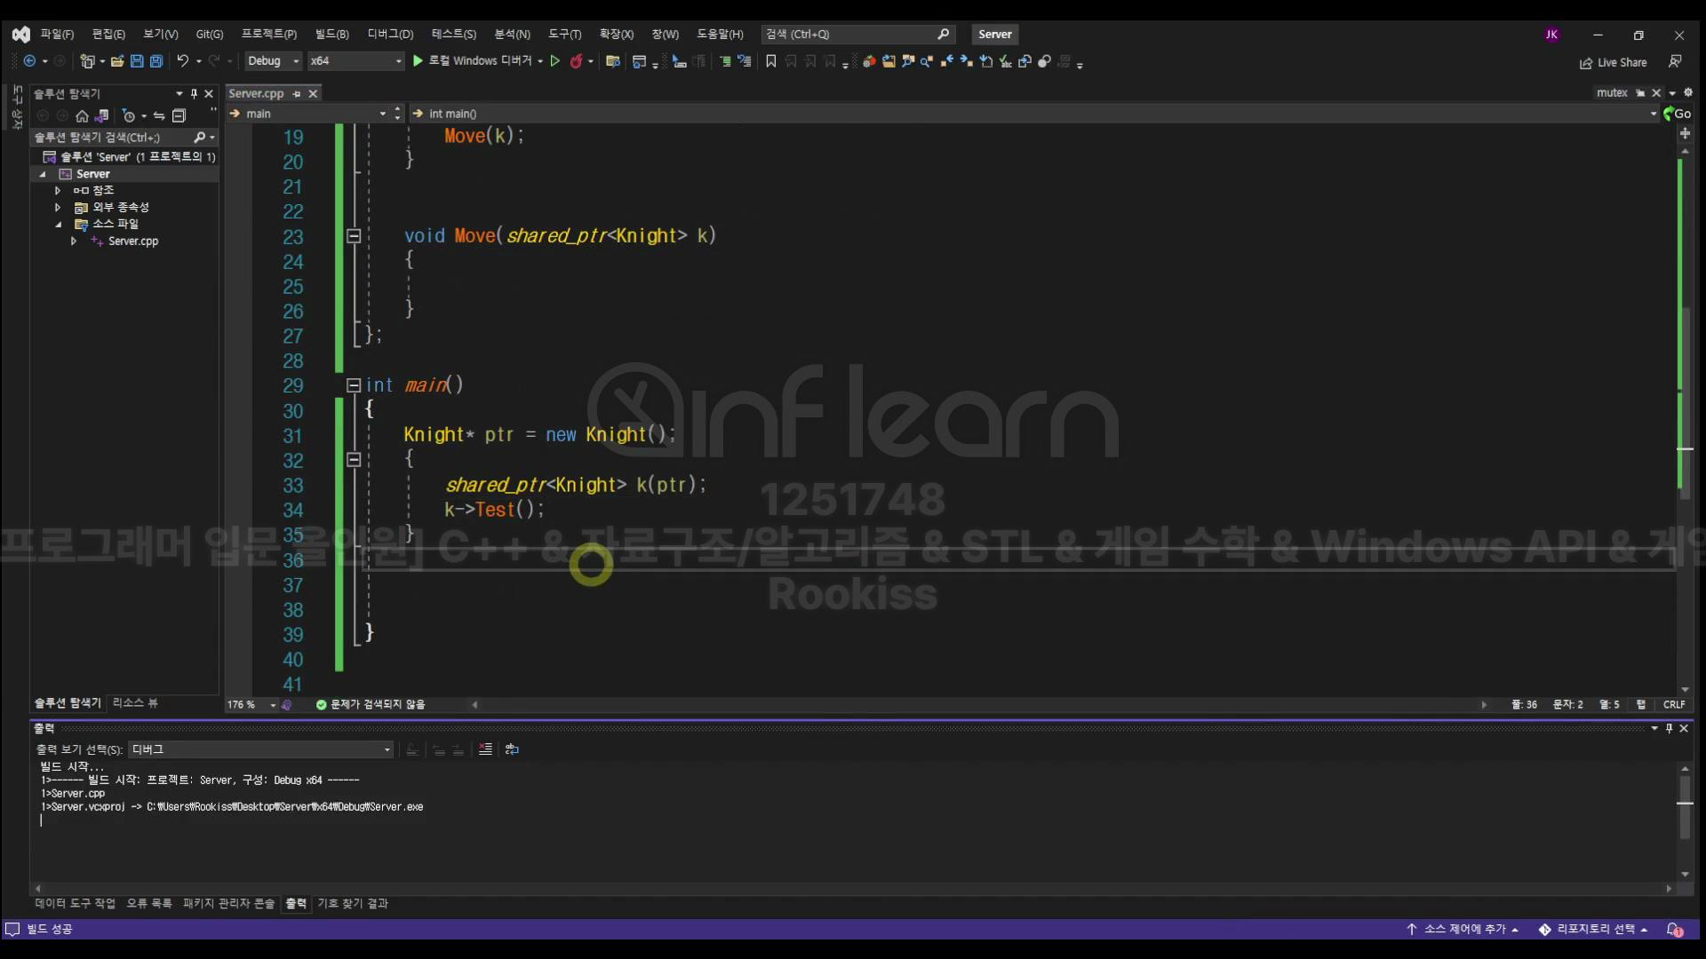1706x959 pixels.
Task: Start without debugging using hollow play icon
Action: (555, 61)
